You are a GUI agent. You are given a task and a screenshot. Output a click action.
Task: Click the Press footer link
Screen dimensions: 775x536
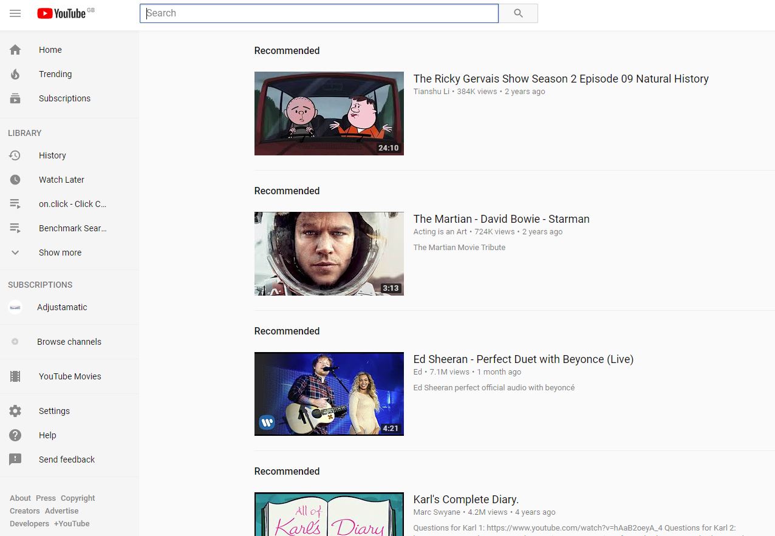click(x=46, y=498)
